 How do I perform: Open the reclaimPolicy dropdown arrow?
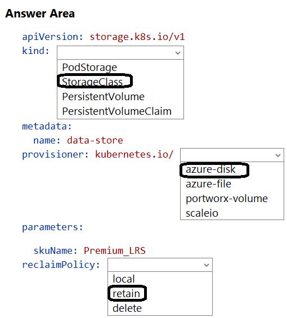[207, 265]
